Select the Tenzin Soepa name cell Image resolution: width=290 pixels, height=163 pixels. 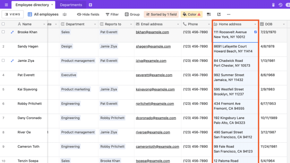[28, 161]
